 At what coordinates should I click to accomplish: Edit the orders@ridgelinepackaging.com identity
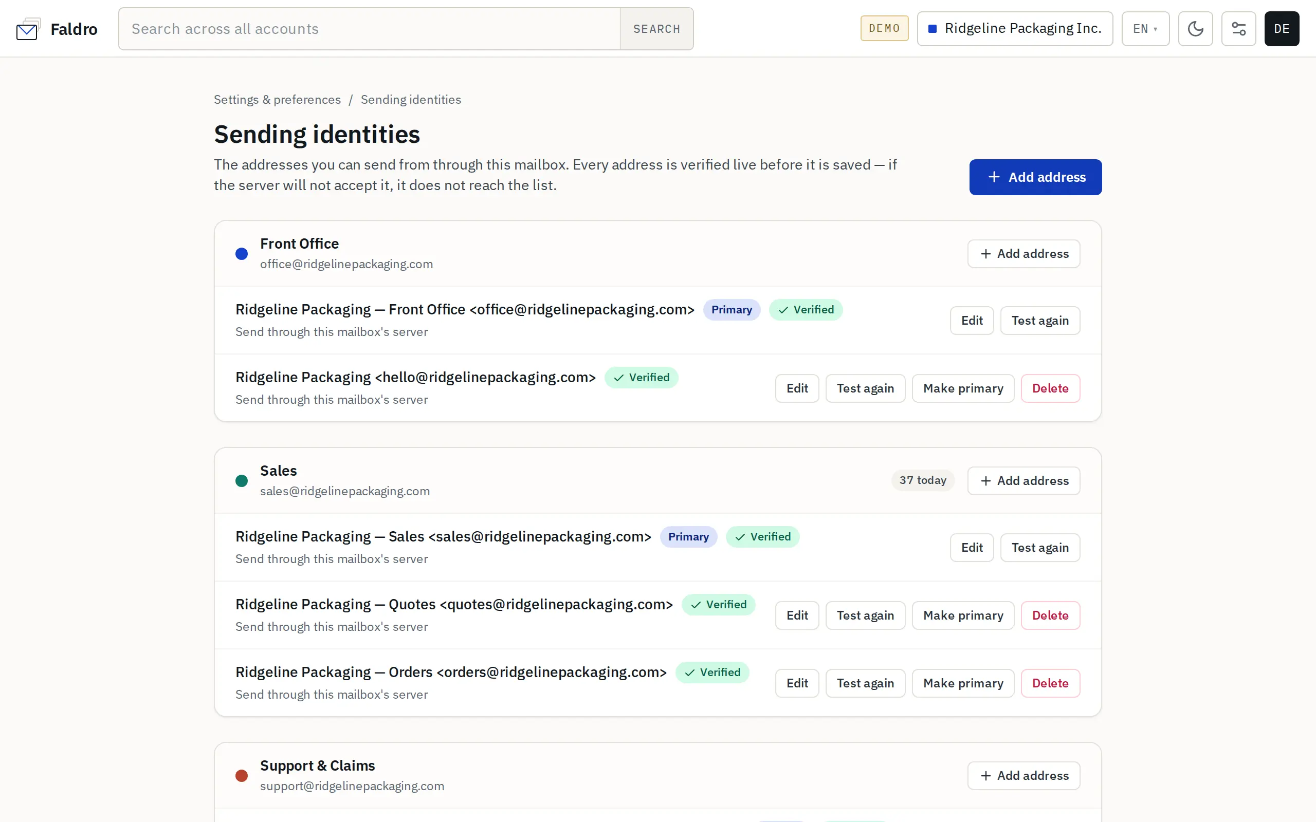[x=797, y=683]
